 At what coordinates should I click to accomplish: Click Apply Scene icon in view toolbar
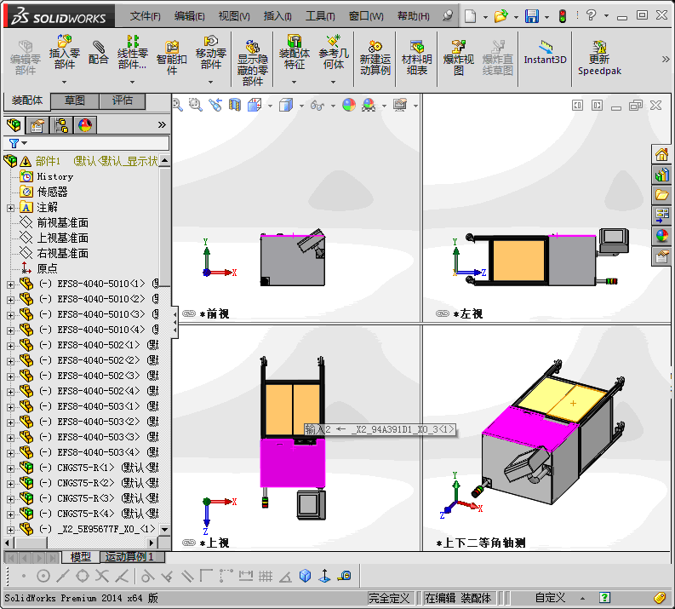pos(369,105)
